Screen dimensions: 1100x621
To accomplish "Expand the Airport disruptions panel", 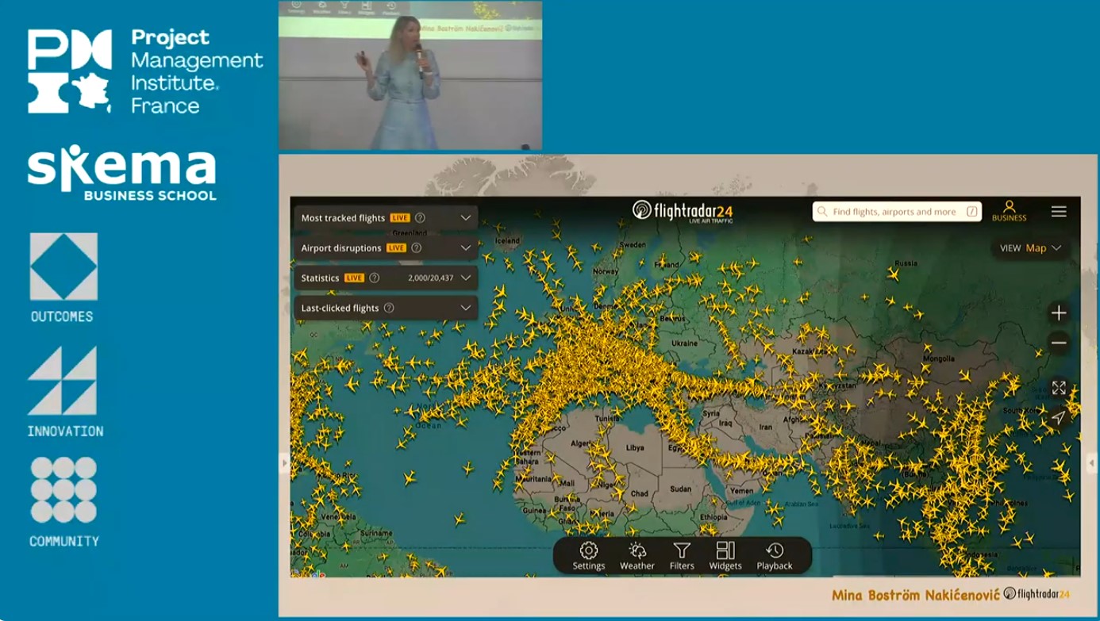I will [466, 247].
